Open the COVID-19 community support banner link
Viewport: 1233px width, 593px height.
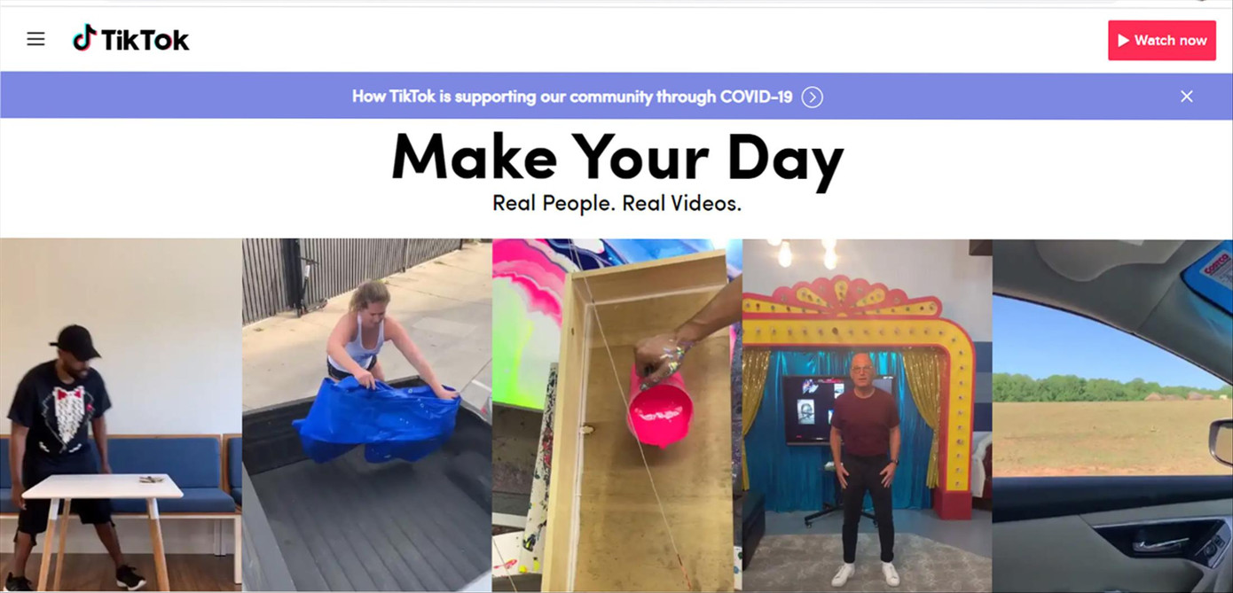coord(572,97)
